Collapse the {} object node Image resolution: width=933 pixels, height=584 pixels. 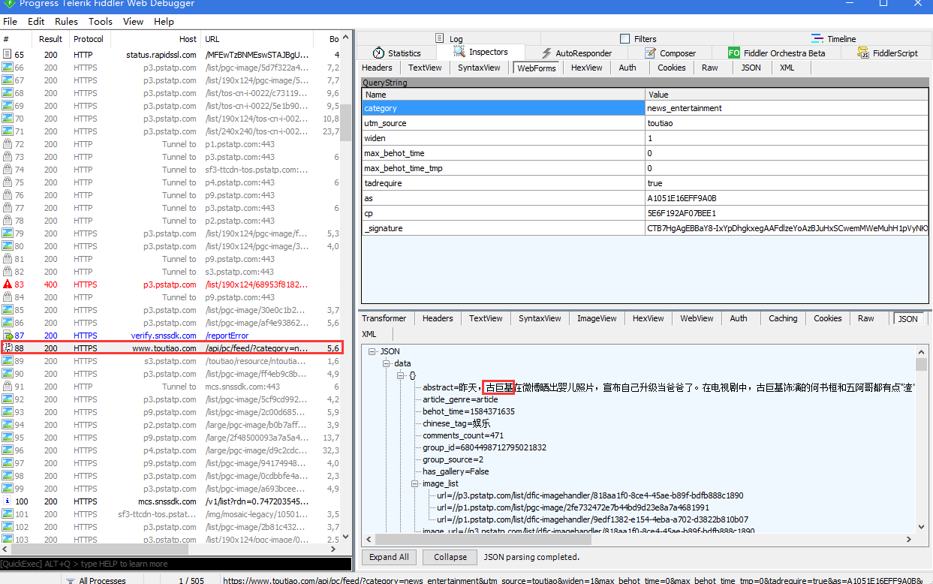(401, 375)
